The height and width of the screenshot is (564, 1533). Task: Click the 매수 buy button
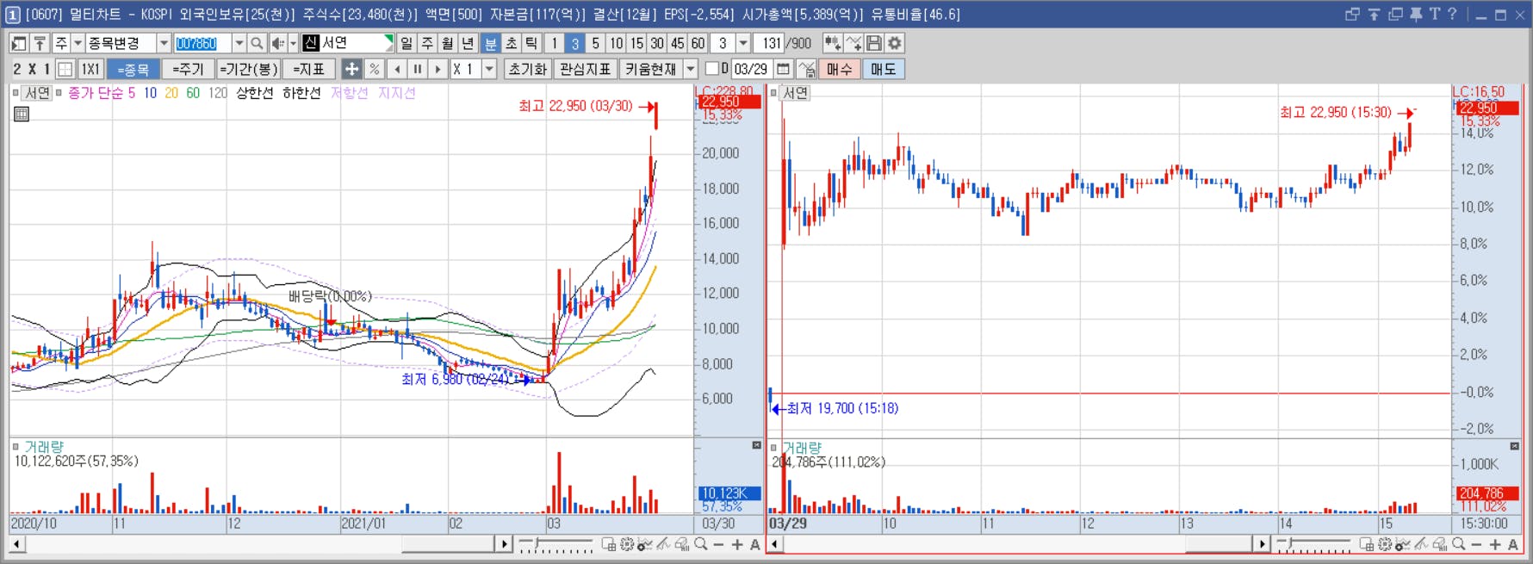point(839,69)
